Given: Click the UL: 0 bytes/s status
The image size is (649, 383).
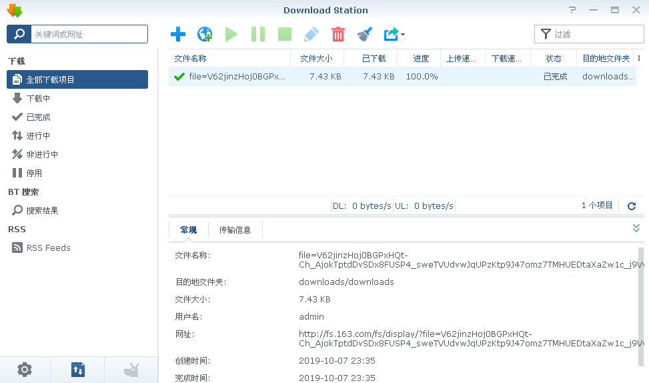Looking at the screenshot, I should point(424,206).
